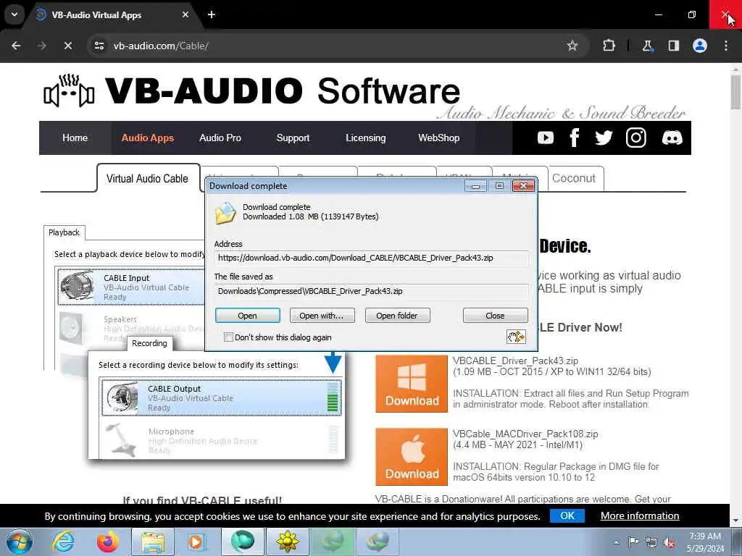Click Close button in download dialog
This screenshot has height=556, width=742.
pyautogui.click(x=495, y=316)
